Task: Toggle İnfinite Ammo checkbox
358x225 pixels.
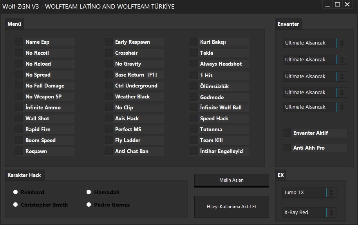Action: click(19, 107)
